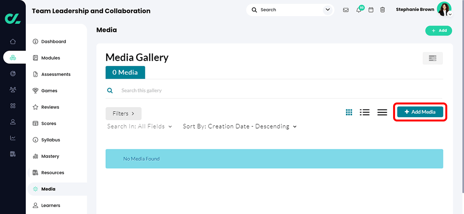Screen dimensions: 464x214
Task: Switch to compact lines view
Action: [382, 112]
